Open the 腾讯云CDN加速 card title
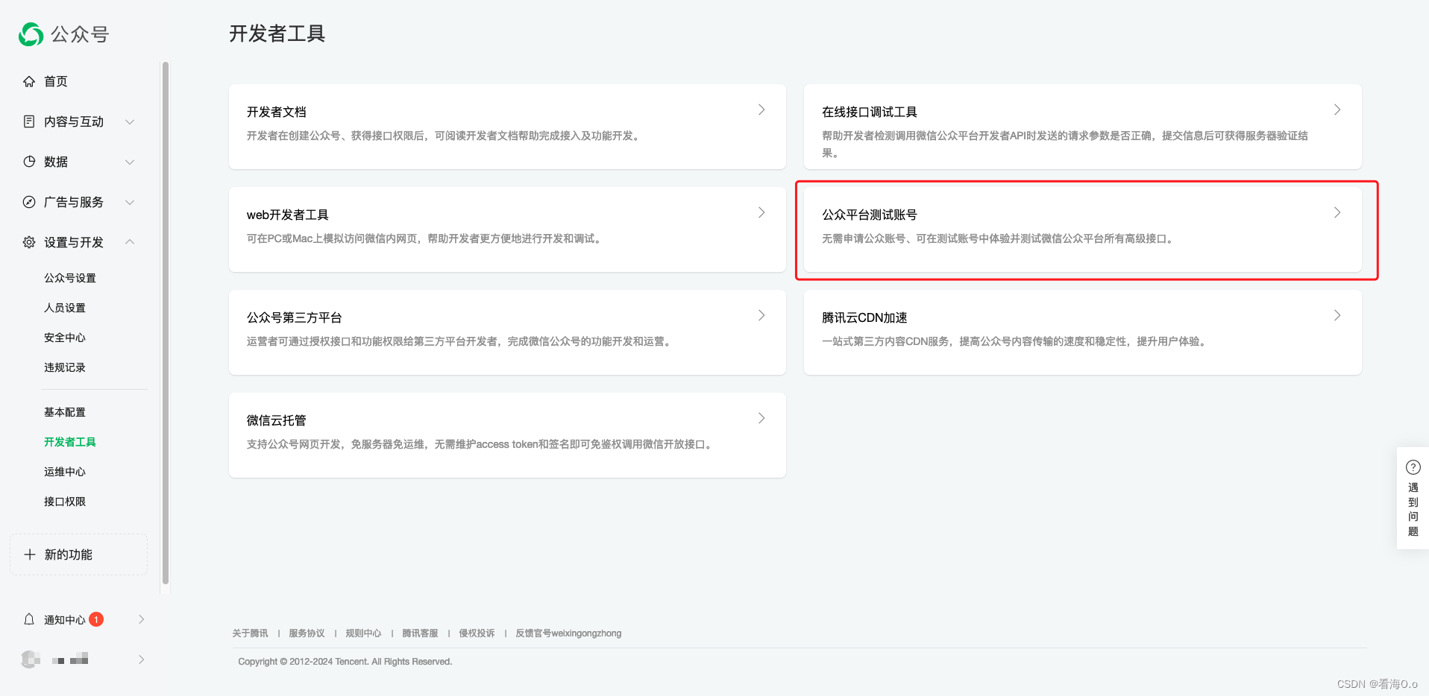The height and width of the screenshot is (696, 1429). pos(864,317)
